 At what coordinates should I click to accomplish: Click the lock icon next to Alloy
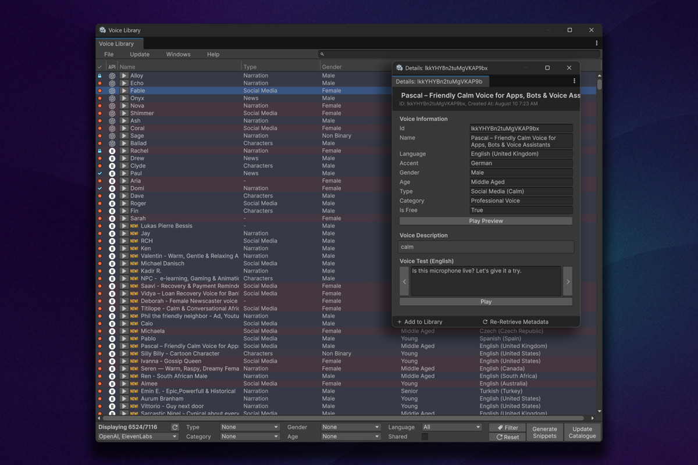tap(99, 76)
